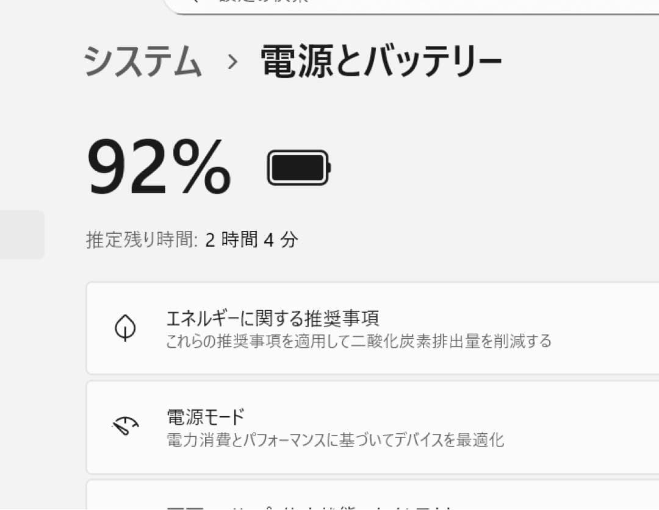Click the leaf icon on the energy recommendations card
659x510 pixels.
pyautogui.click(x=125, y=329)
